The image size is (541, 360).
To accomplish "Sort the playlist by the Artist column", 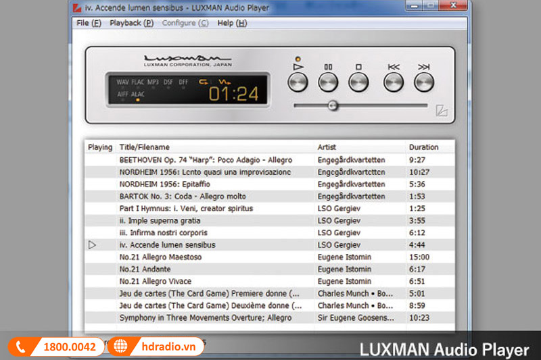I will 327,147.
